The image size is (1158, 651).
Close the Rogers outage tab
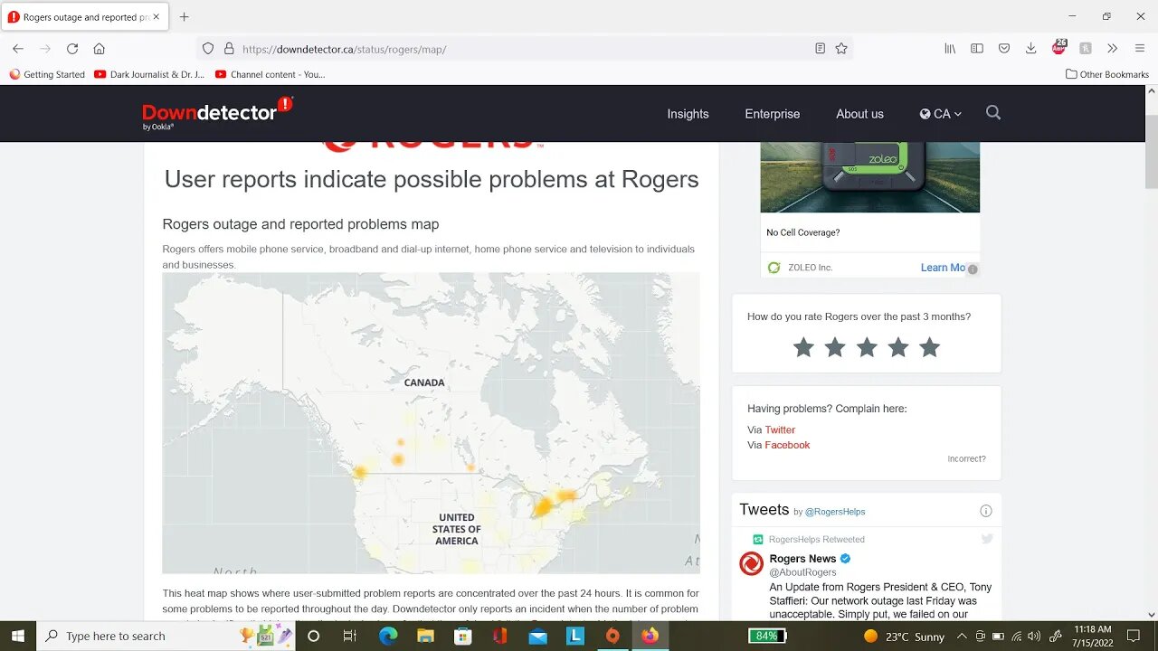click(x=157, y=16)
